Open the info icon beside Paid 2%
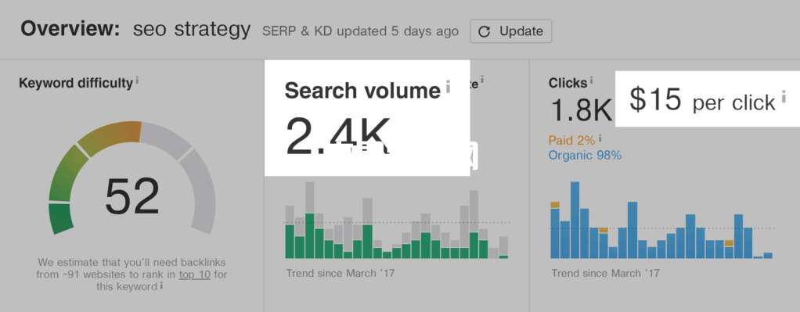This screenshot has width=800, height=312. (x=600, y=138)
